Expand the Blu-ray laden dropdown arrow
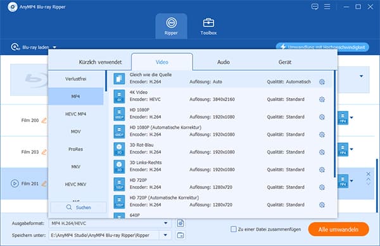Image resolution: width=380 pixels, height=246 pixels. click(54, 47)
